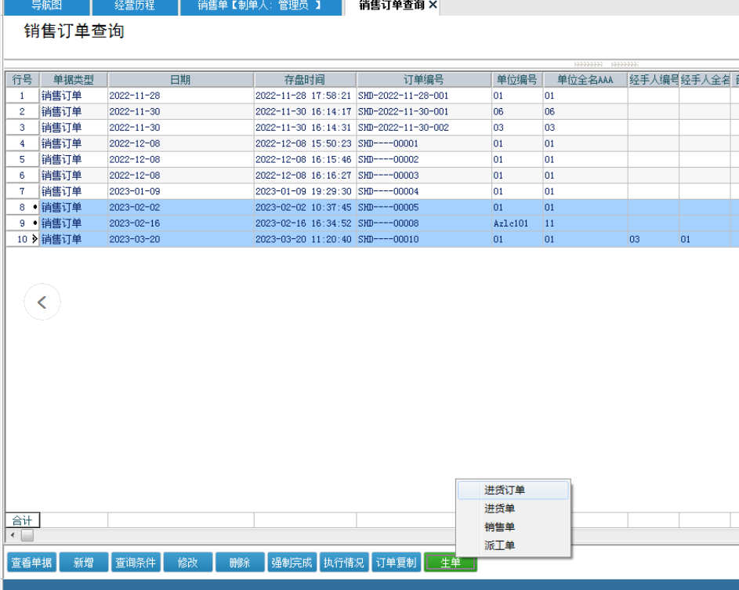
Task: Choose 销售单 in popup menu
Action: [513, 527]
